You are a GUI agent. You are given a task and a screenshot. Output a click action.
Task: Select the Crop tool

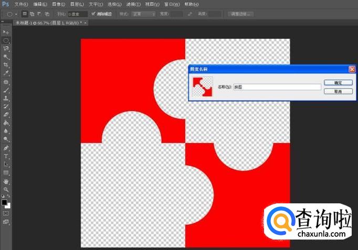(x=6, y=65)
